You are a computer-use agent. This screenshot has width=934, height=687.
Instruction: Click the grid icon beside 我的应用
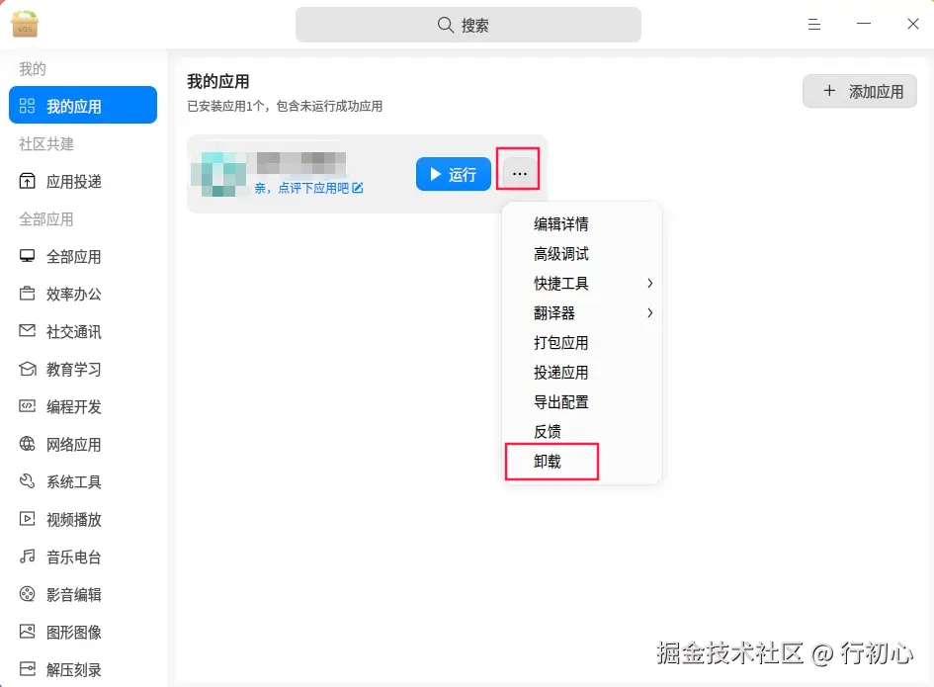click(x=28, y=106)
